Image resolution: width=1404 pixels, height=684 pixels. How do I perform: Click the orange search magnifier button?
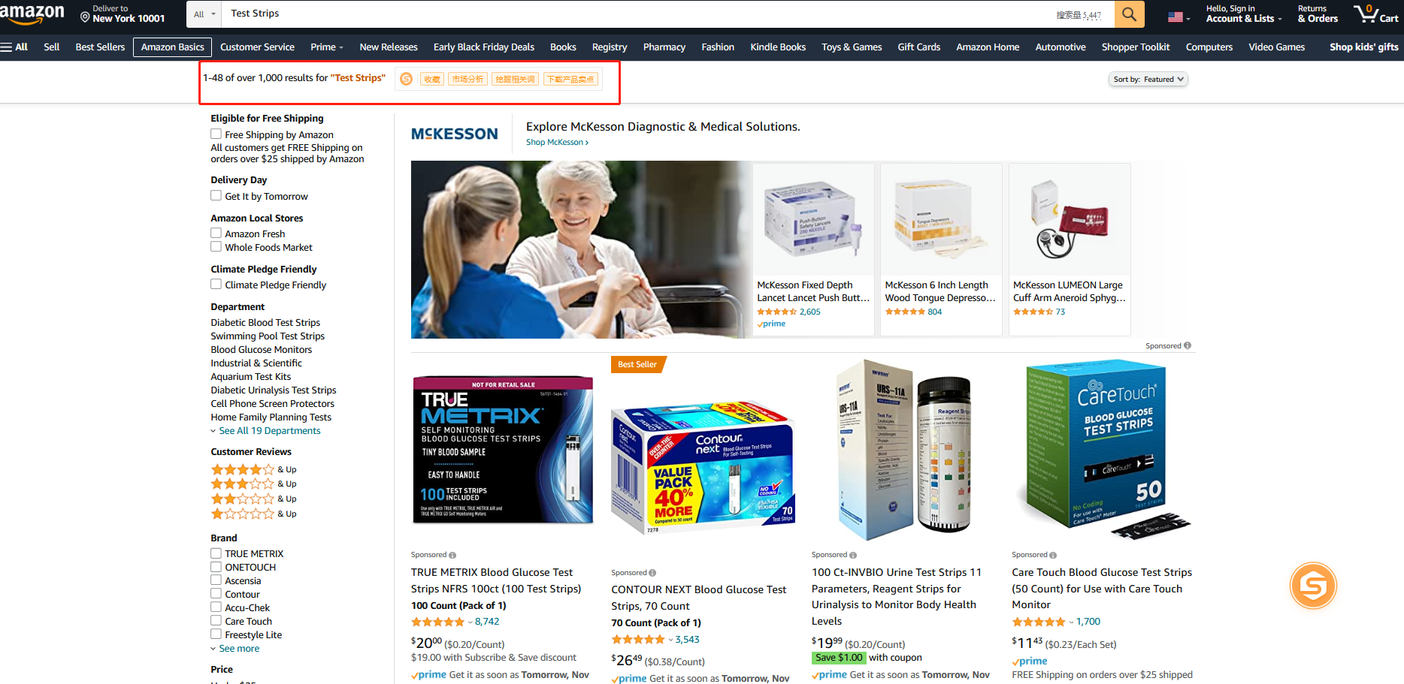point(1129,14)
